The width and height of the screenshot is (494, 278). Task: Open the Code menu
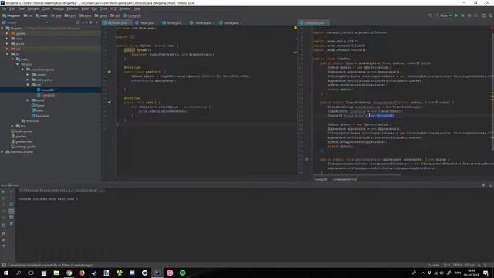coord(46,8)
